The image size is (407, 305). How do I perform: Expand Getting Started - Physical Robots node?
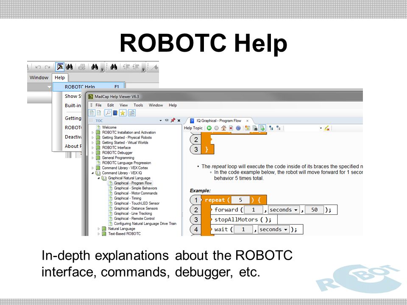[93, 138]
